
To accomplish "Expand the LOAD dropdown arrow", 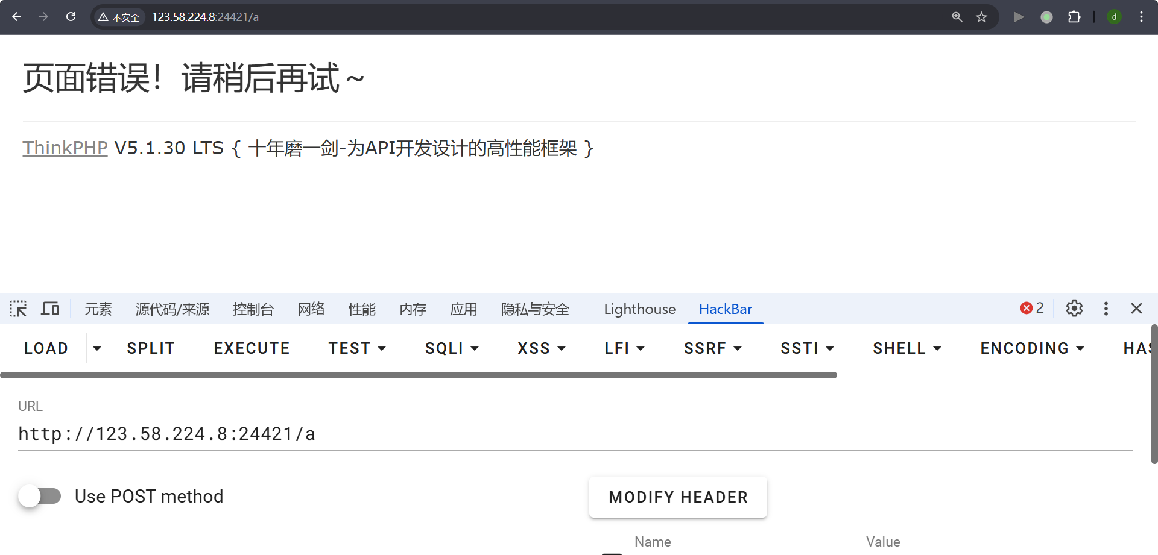I will pyautogui.click(x=97, y=348).
